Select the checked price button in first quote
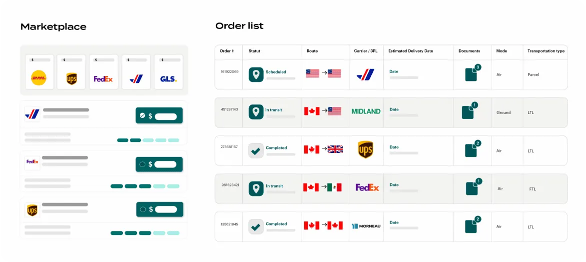 [x=159, y=115]
